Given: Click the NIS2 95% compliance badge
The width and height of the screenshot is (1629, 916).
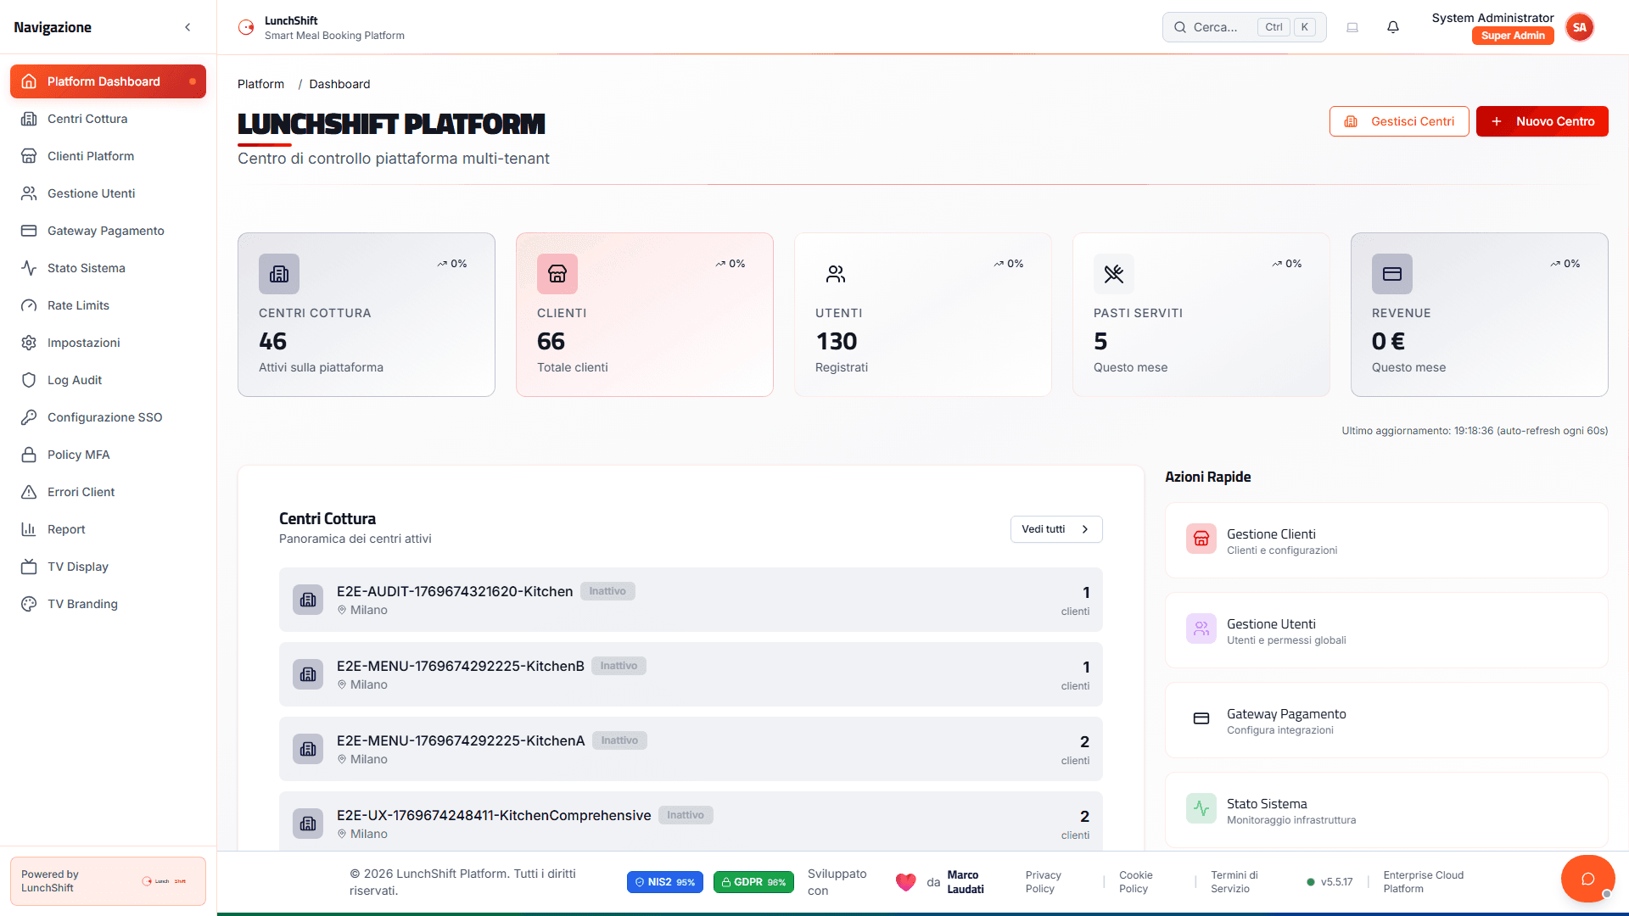Looking at the screenshot, I should click(x=664, y=881).
